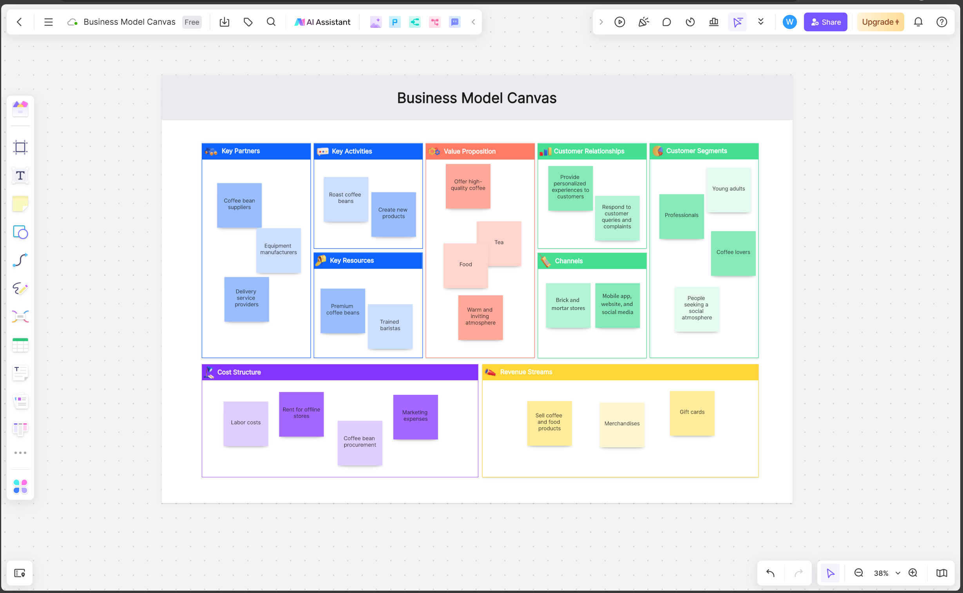The height and width of the screenshot is (593, 963).
Task: Select the connector/line tool in sidebar
Action: click(19, 260)
